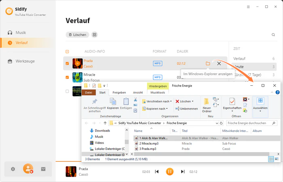Click the Löschen button in Verlauf
This screenshot has width=283, height=182.
click(78, 35)
